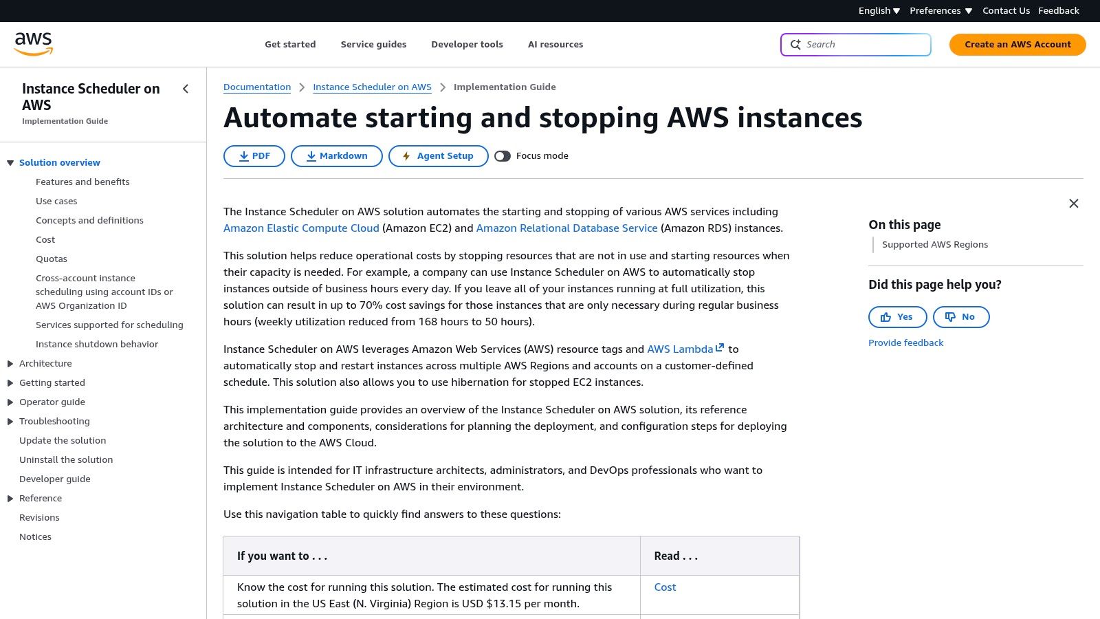1100x619 pixels.
Task: Open Amazon Elastic Compute Cloud link
Action: [x=301, y=228]
